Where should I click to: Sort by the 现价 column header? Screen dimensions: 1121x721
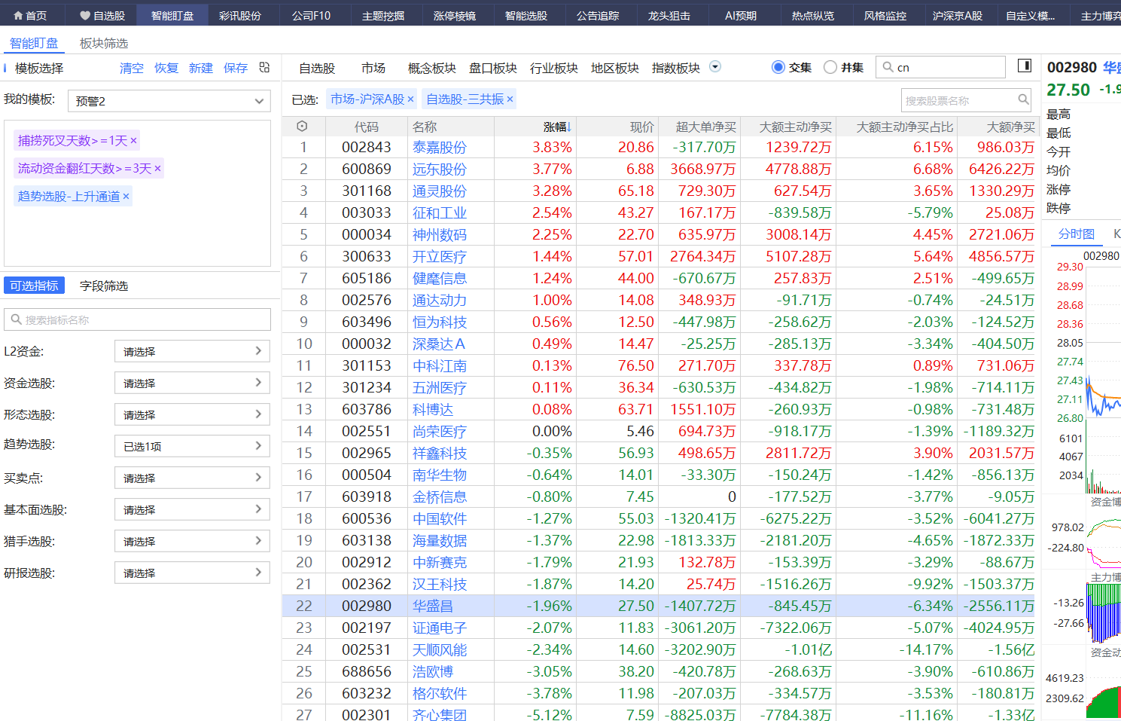(x=641, y=127)
